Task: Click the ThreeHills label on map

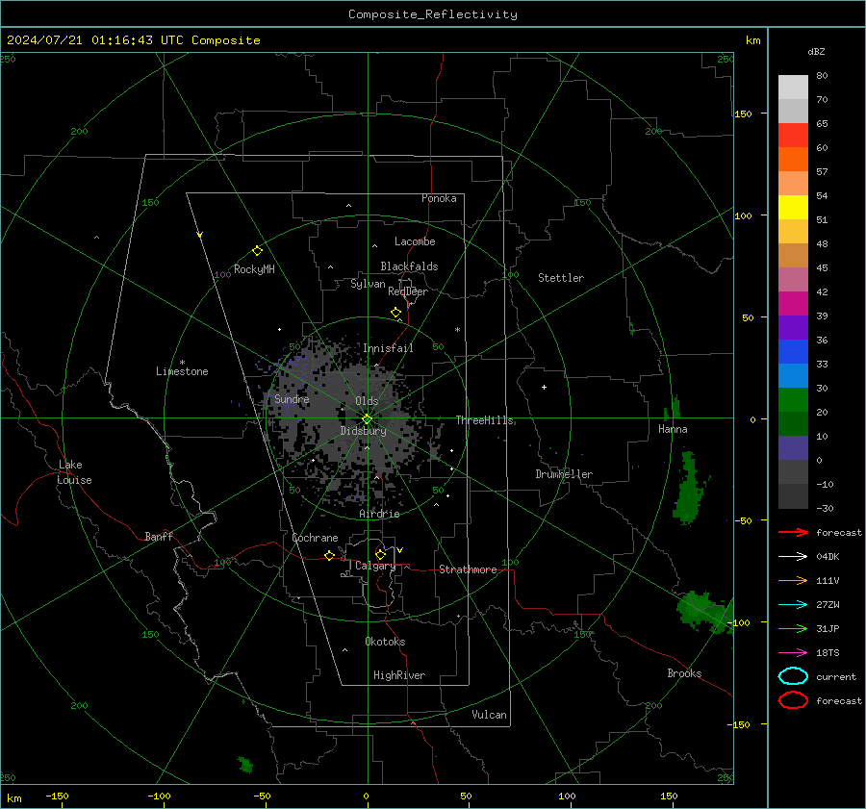Action: 484,420
